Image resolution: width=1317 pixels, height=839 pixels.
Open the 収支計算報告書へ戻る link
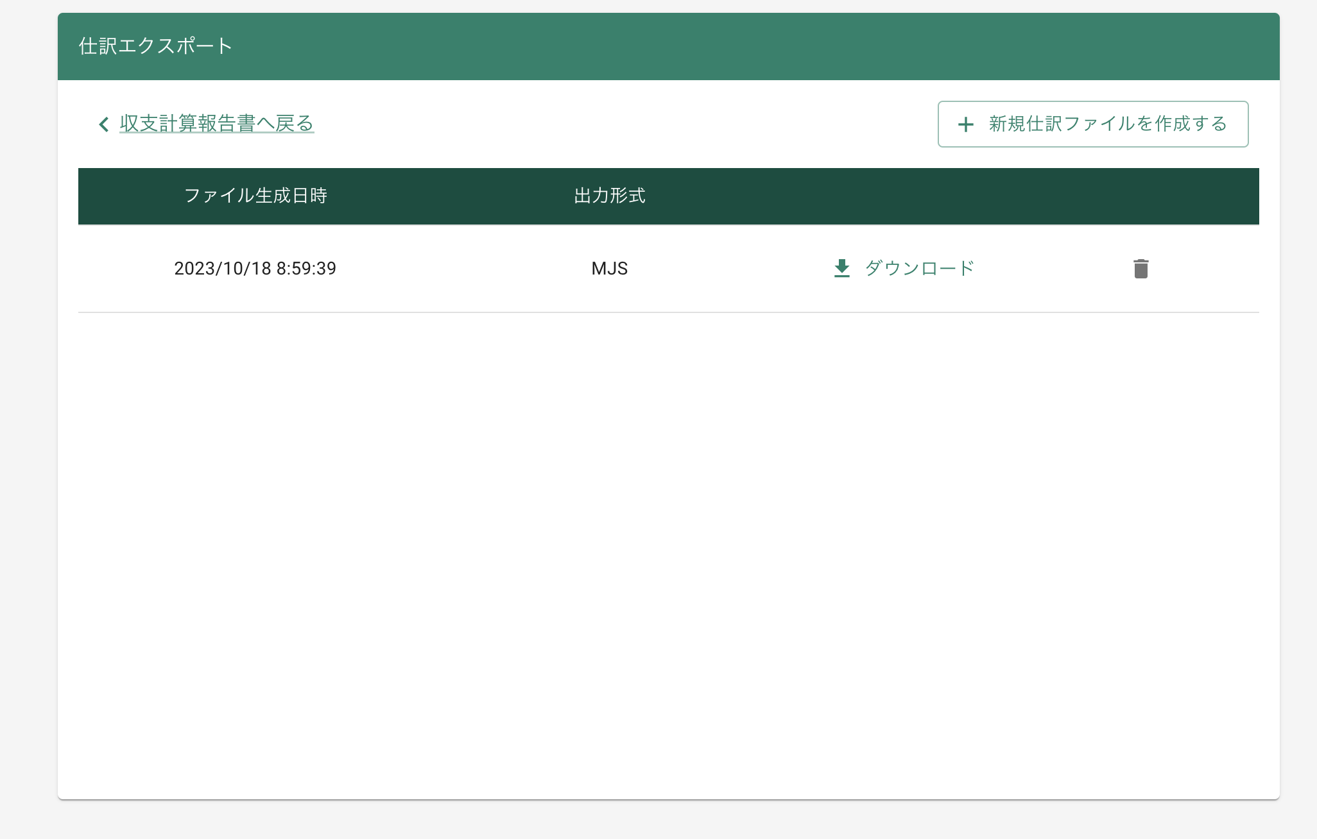point(216,123)
